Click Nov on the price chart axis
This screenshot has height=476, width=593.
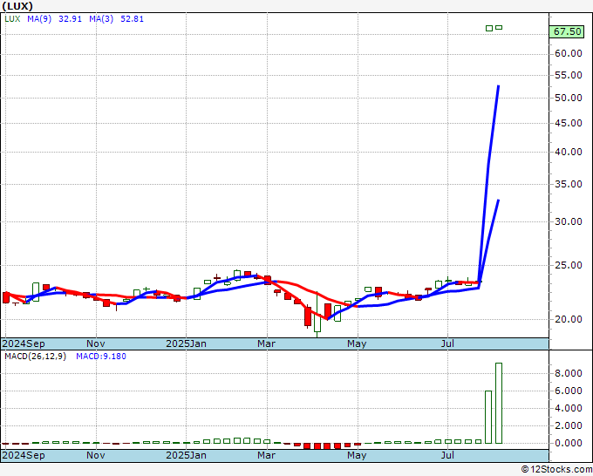[x=96, y=343]
